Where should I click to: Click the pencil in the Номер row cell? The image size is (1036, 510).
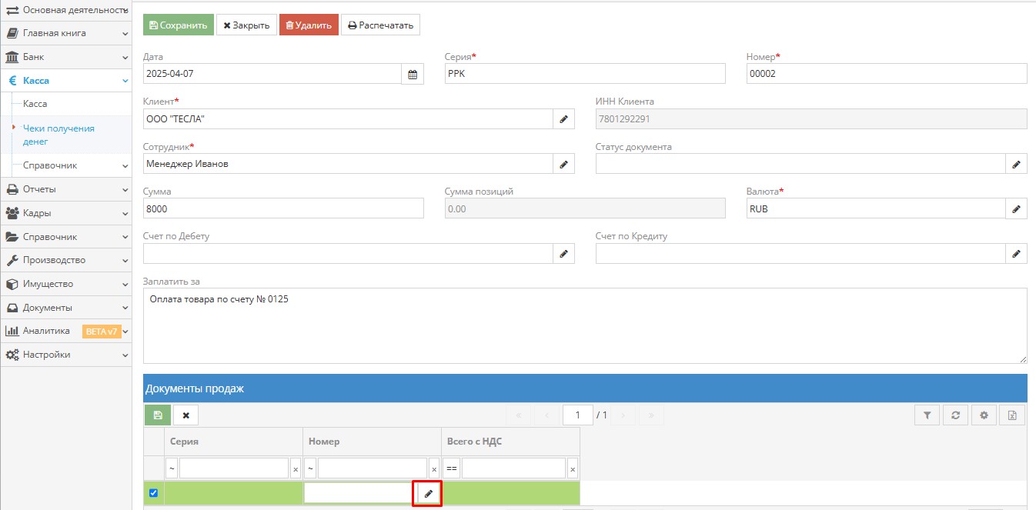429,494
